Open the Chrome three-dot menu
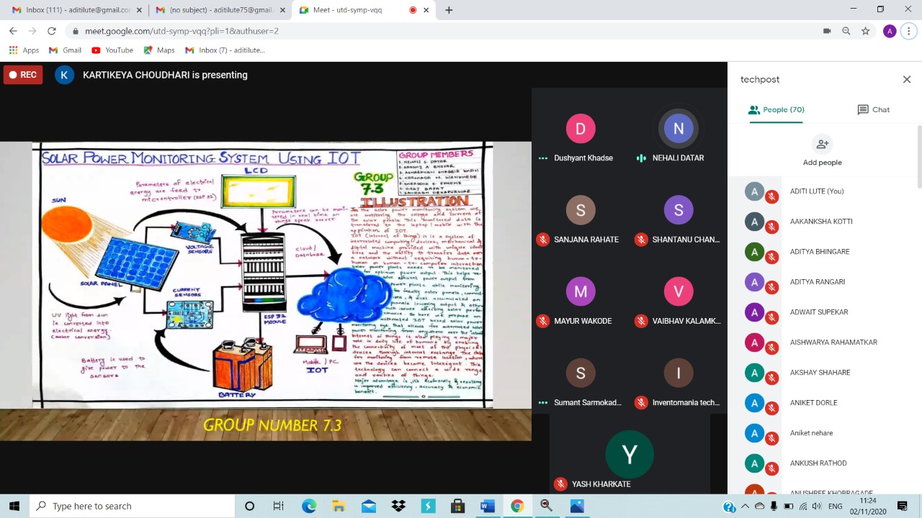Image resolution: width=922 pixels, height=518 pixels. point(910,31)
